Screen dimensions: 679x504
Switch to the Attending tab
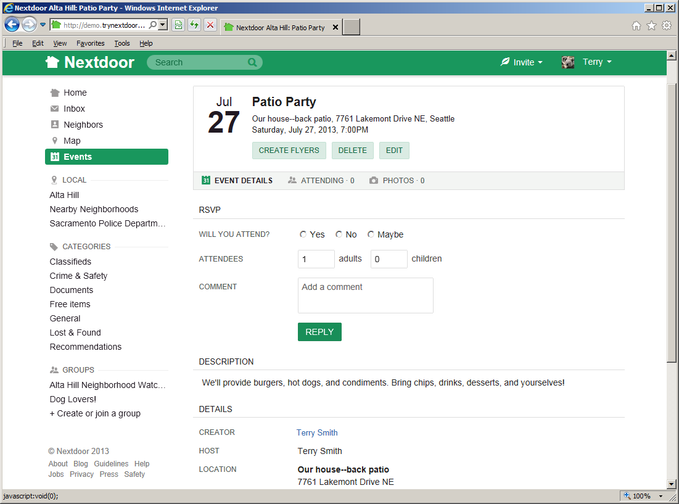[x=321, y=180]
